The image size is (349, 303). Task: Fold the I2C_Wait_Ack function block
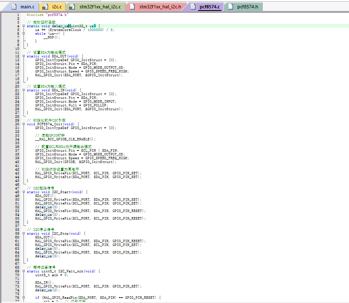[23, 271]
